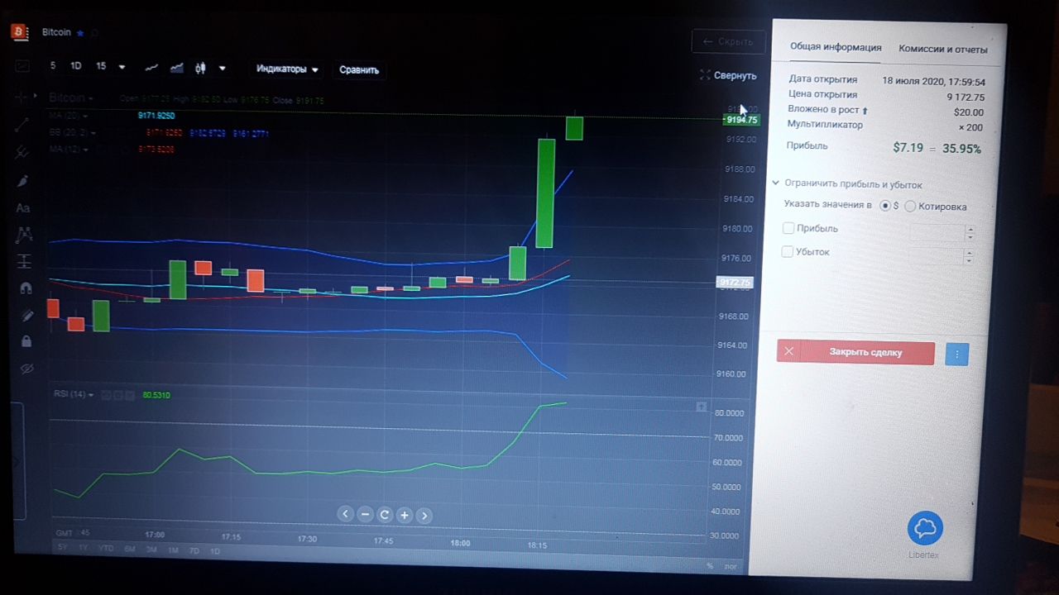Open the timeframe dropdown arrow after 15
This screenshot has height=595, width=1059.
(122, 67)
